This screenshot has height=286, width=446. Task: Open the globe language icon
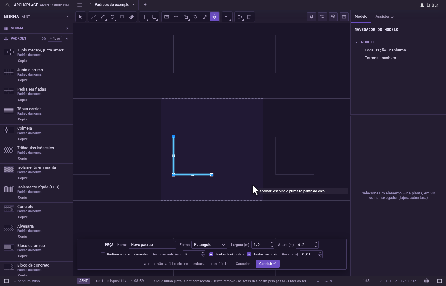427,281
